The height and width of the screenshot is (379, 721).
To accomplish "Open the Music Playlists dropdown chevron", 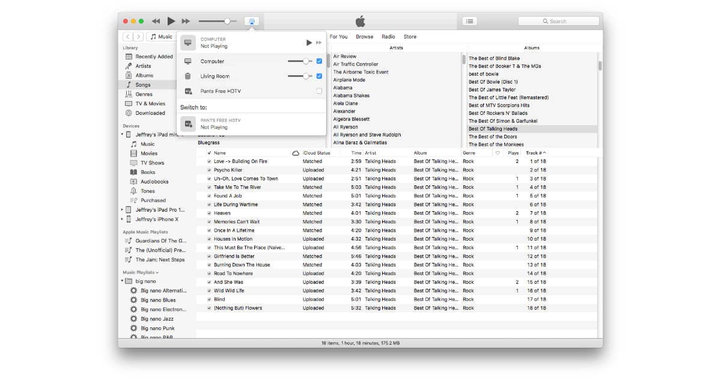I will (x=157, y=273).
